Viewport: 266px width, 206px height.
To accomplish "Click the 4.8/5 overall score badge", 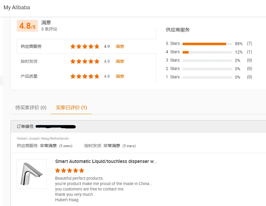I will (x=27, y=26).
